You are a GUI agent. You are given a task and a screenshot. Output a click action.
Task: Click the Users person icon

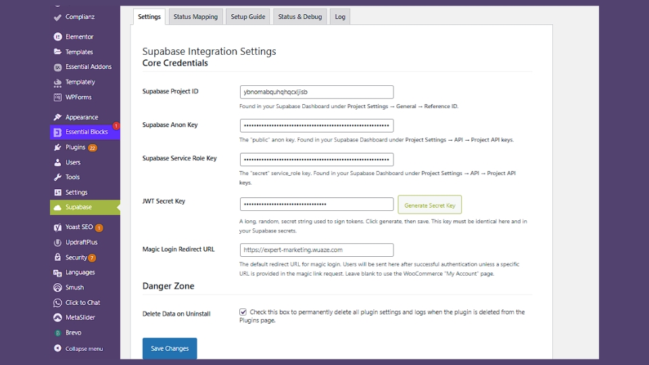pos(57,162)
